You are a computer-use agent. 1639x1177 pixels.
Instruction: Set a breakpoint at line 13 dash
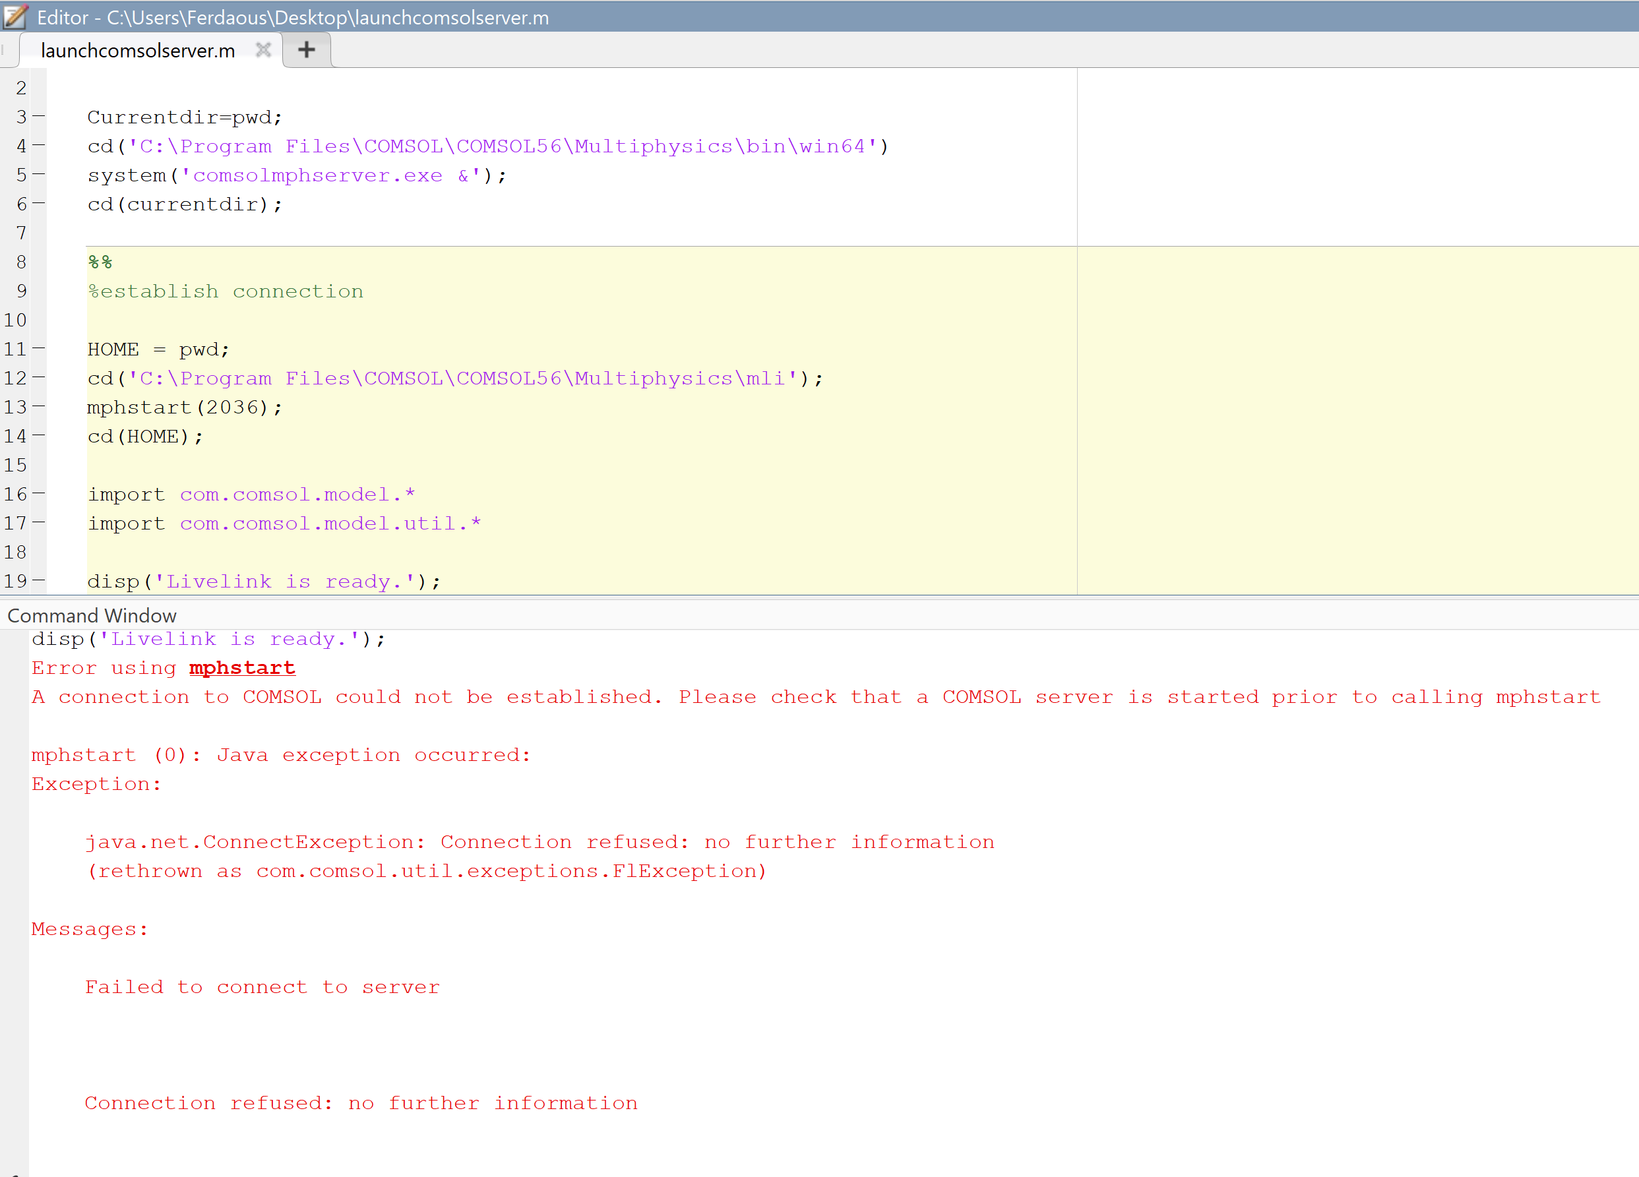(x=39, y=407)
